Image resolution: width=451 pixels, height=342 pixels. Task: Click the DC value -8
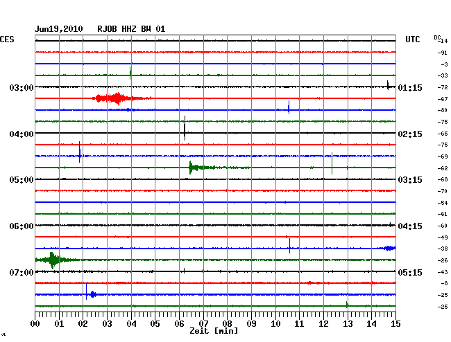444,283
